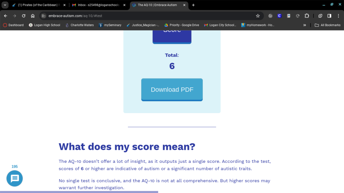The width and height of the screenshot is (344, 193).
Task: Toggle the browser side panel
Action: point(329,16)
